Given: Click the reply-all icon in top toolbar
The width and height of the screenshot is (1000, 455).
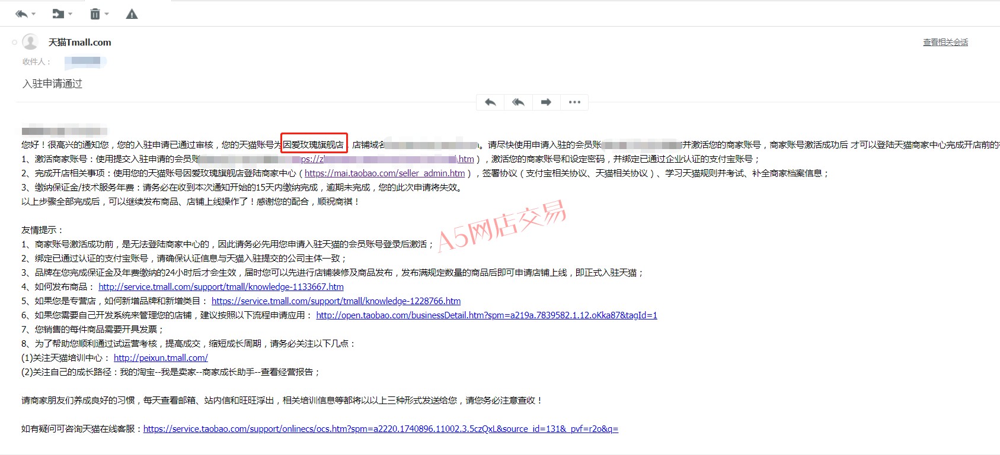Looking at the screenshot, I should 21,14.
